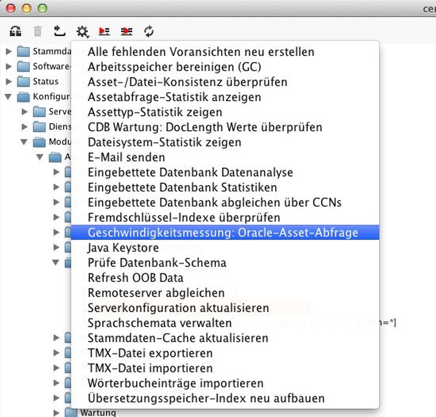Click the gear tools dropdown icon

click(x=82, y=31)
